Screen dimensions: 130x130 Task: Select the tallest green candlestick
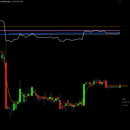(x=84, y=95)
